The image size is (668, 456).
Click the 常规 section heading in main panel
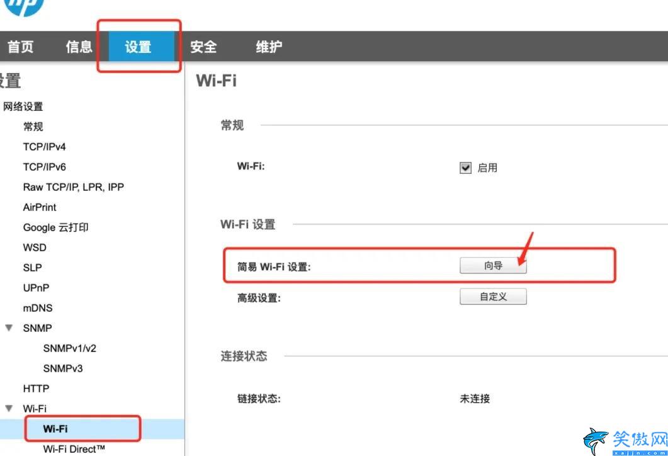coord(232,125)
